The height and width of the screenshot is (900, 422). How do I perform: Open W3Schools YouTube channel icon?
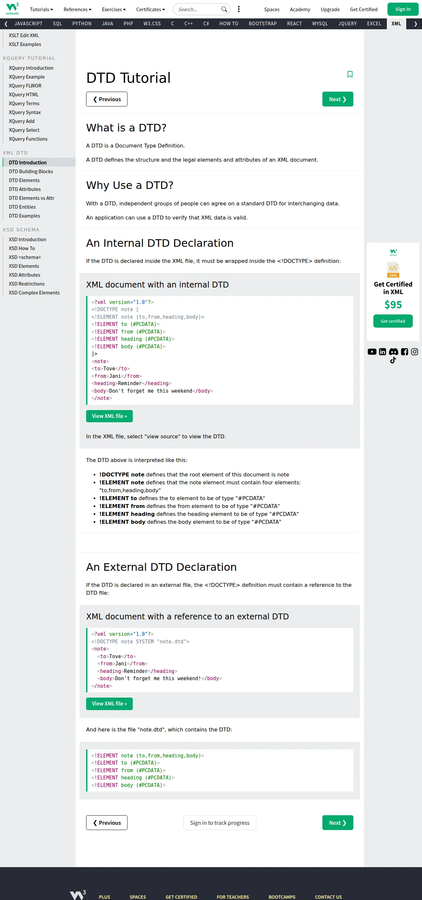[372, 352]
